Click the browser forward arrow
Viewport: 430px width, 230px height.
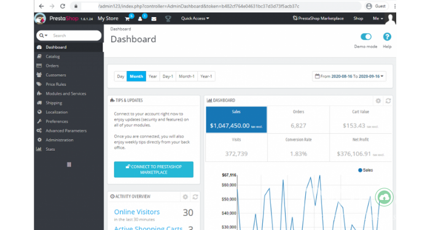point(52,6)
